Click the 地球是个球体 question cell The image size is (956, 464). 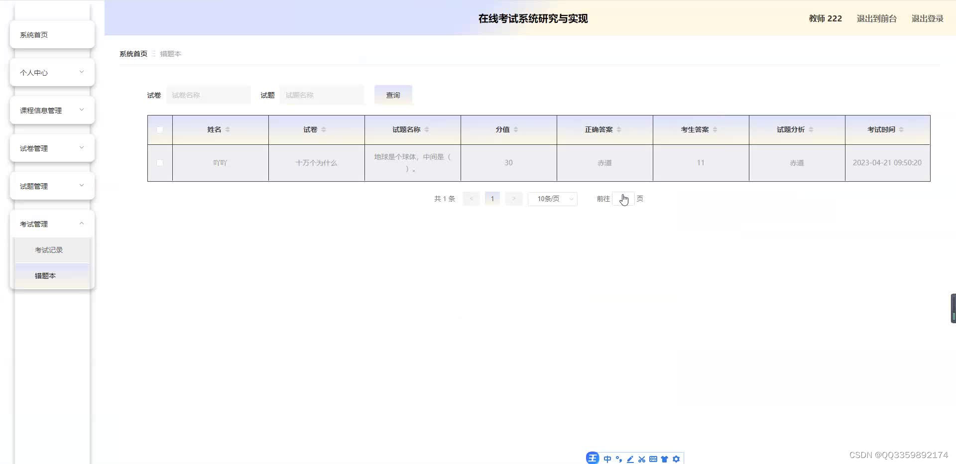[412, 163]
